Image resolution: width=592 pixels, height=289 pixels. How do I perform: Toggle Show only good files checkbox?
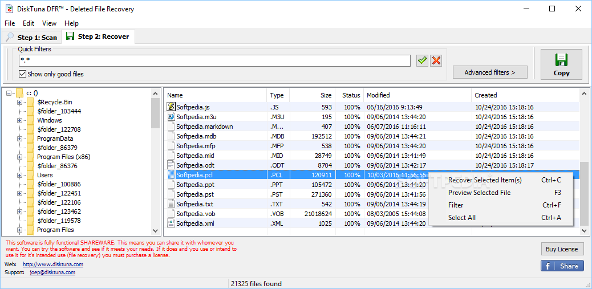22,74
